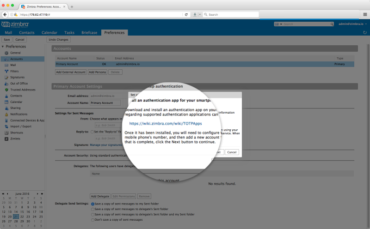Open browser downloads dropdown arrow
The height and width of the screenshot is (229, 370).
(x=200, y=15)
